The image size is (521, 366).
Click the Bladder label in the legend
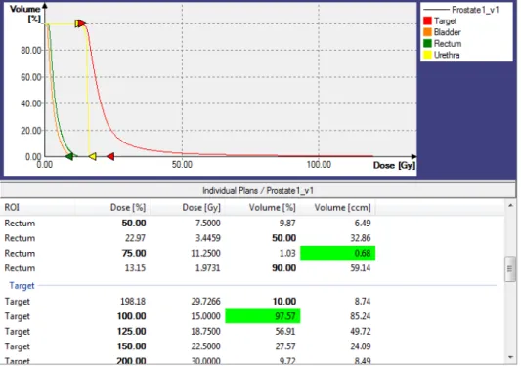point(448,32)
